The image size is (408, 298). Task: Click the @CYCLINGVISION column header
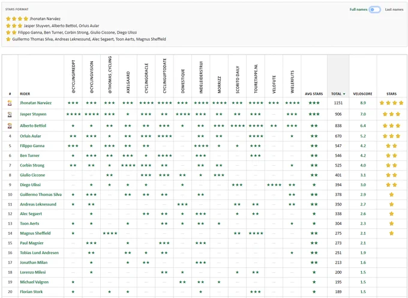coord(91,78)
